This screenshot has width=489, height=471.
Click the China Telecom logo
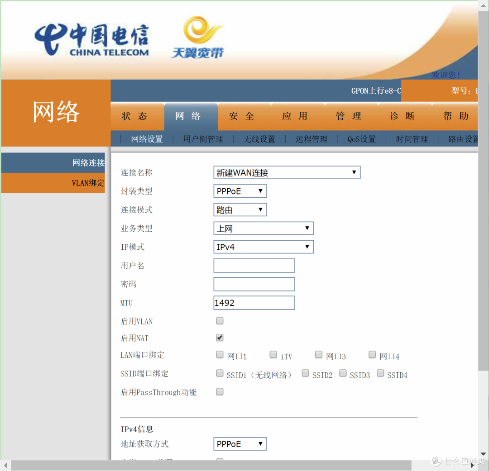click(91, 40)
